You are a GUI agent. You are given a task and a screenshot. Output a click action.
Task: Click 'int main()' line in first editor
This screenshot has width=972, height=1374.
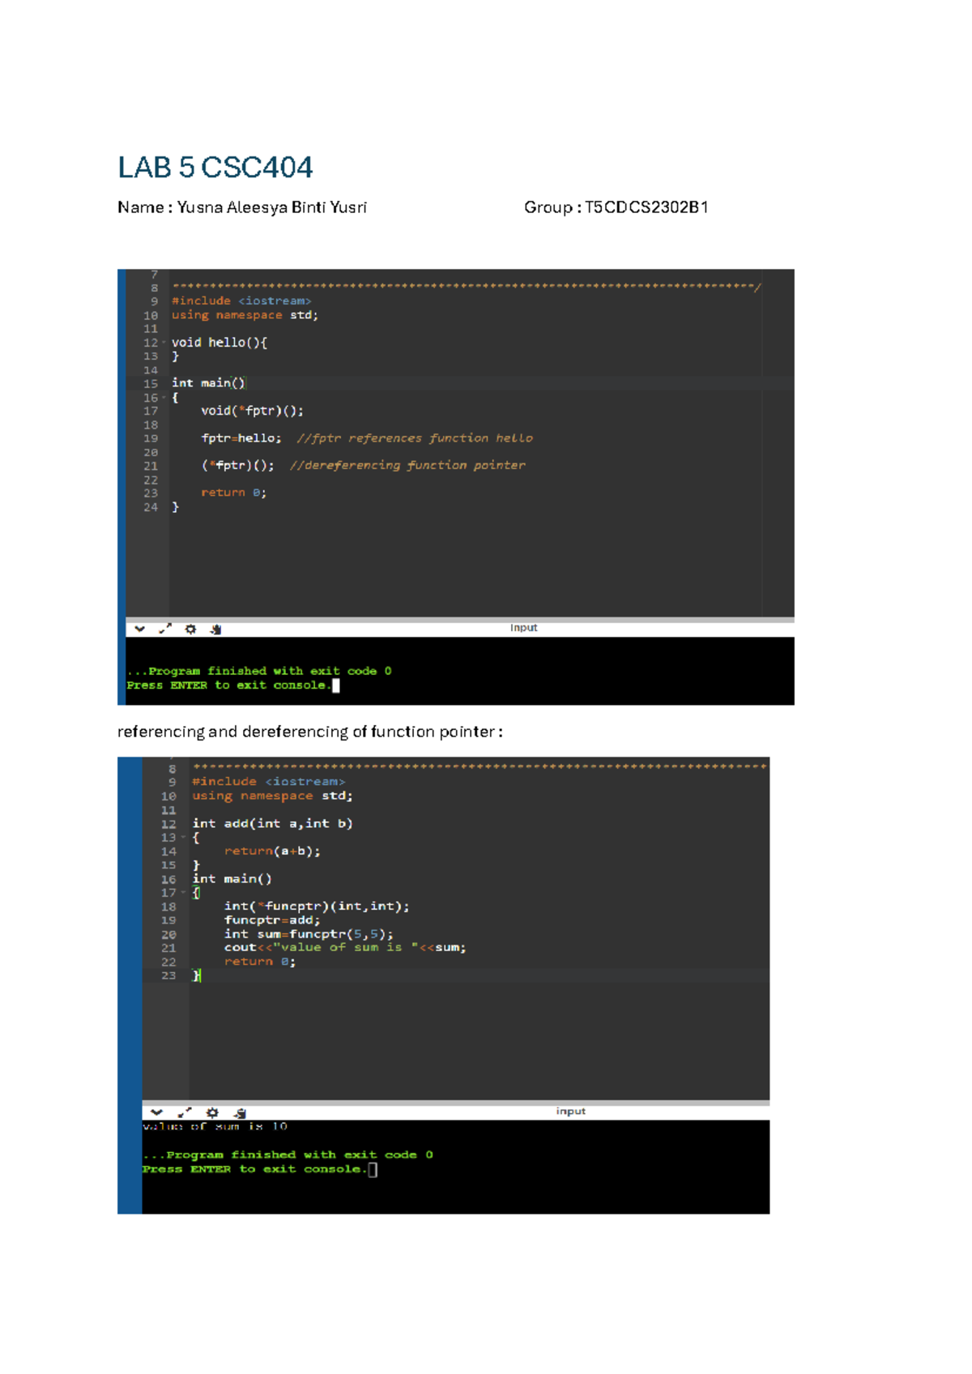tap(208, 383)
